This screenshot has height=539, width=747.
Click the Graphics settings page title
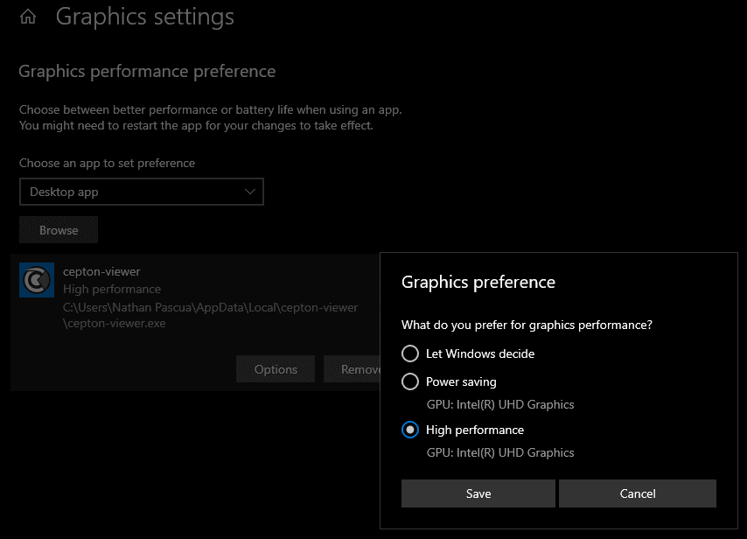click(x=145, y=17)
